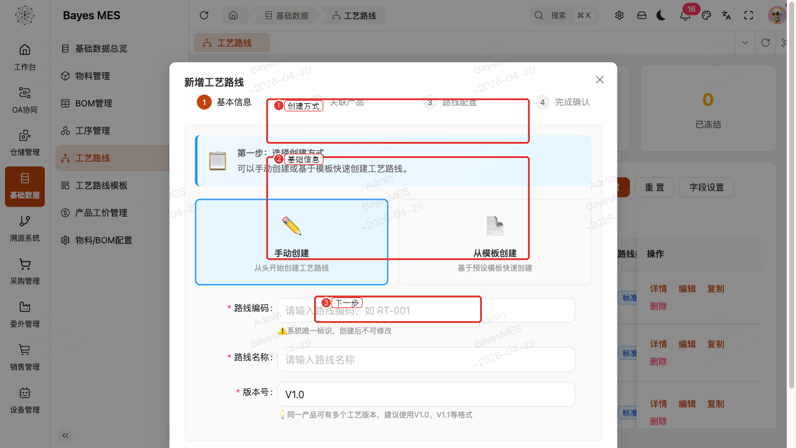Toggle fullscreen mode icon

[749, 16]
